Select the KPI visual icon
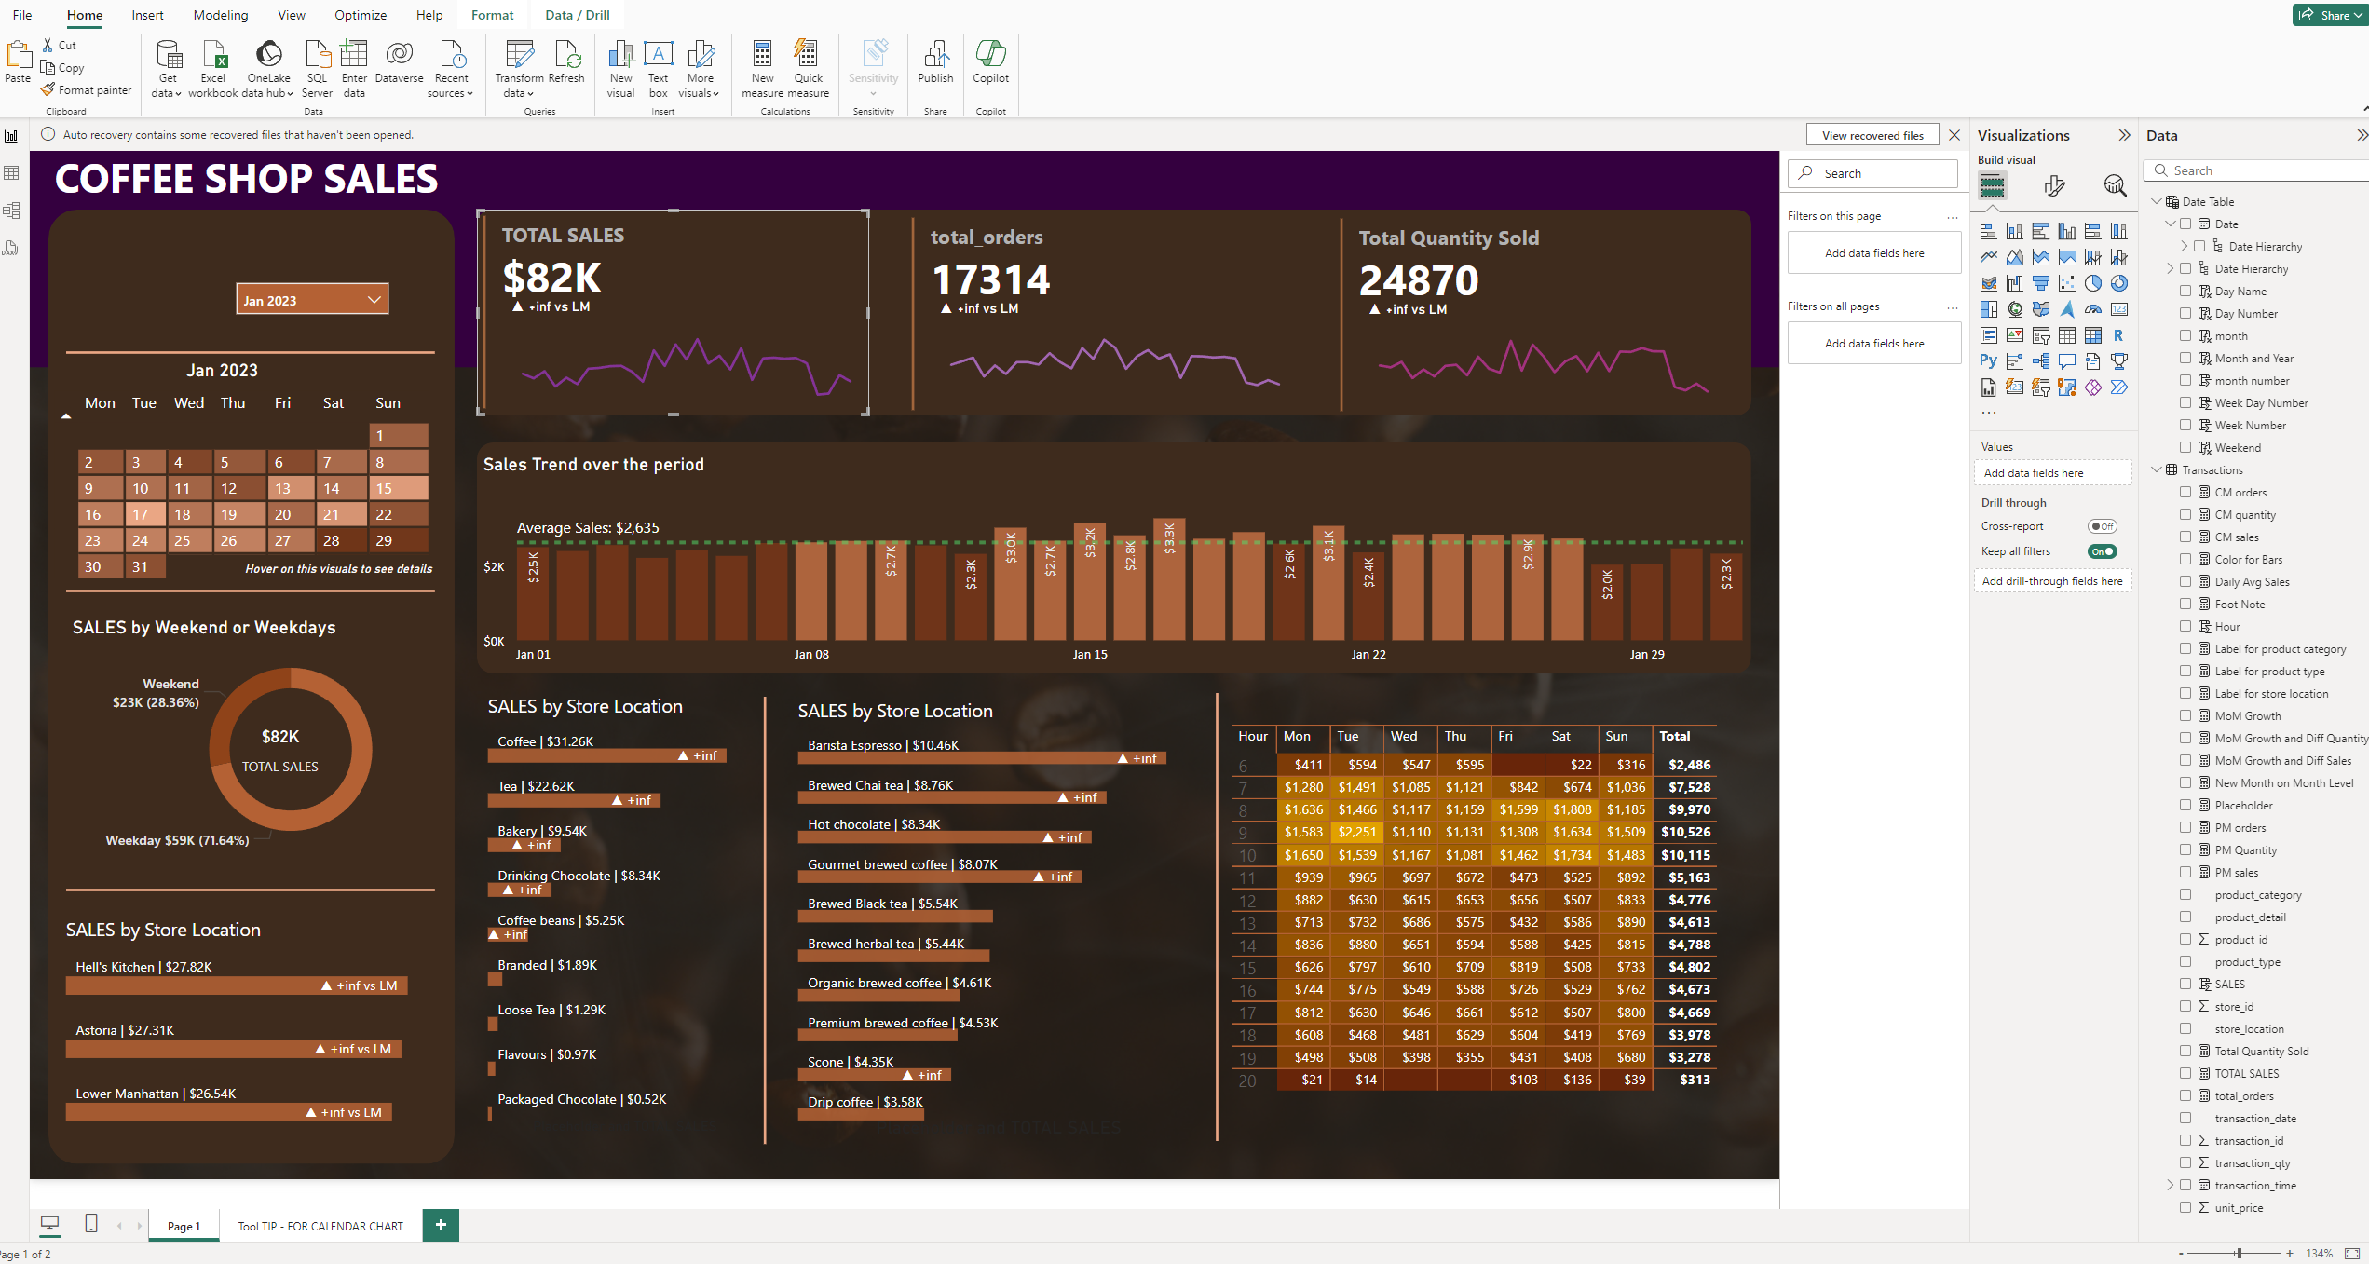The image size is (2369, 1264). 2014,335
